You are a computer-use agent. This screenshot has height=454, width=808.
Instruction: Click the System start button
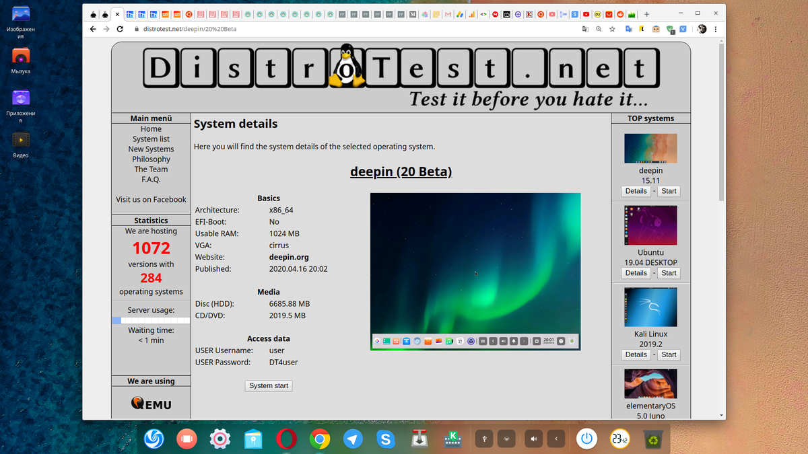coord(269,385)
